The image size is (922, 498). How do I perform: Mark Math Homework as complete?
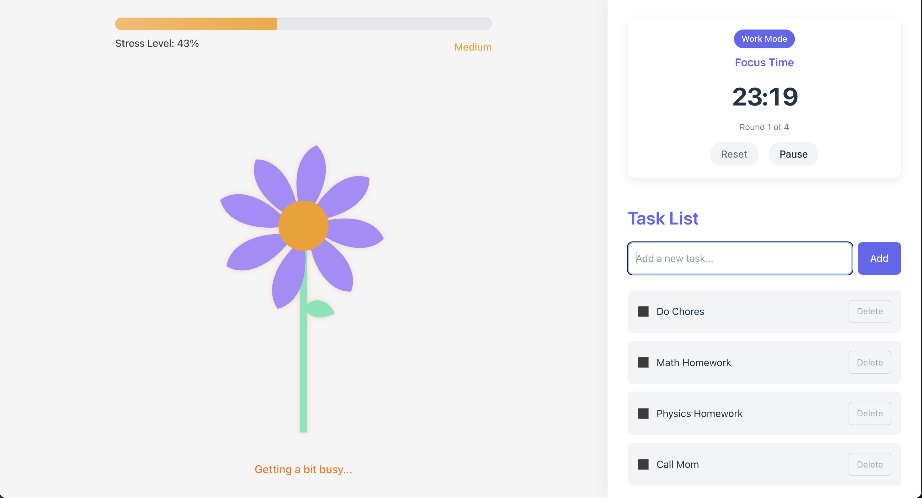pos(643,362)
